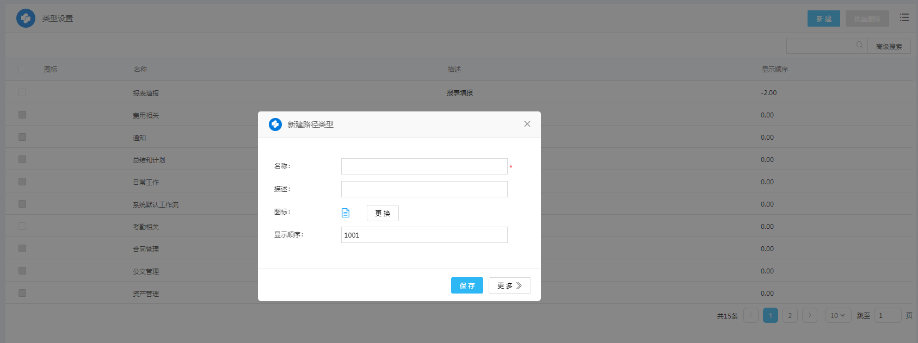918x343 pixels.
Task: Click the 更换 button to change icon
Action: (x=383, y=213)
